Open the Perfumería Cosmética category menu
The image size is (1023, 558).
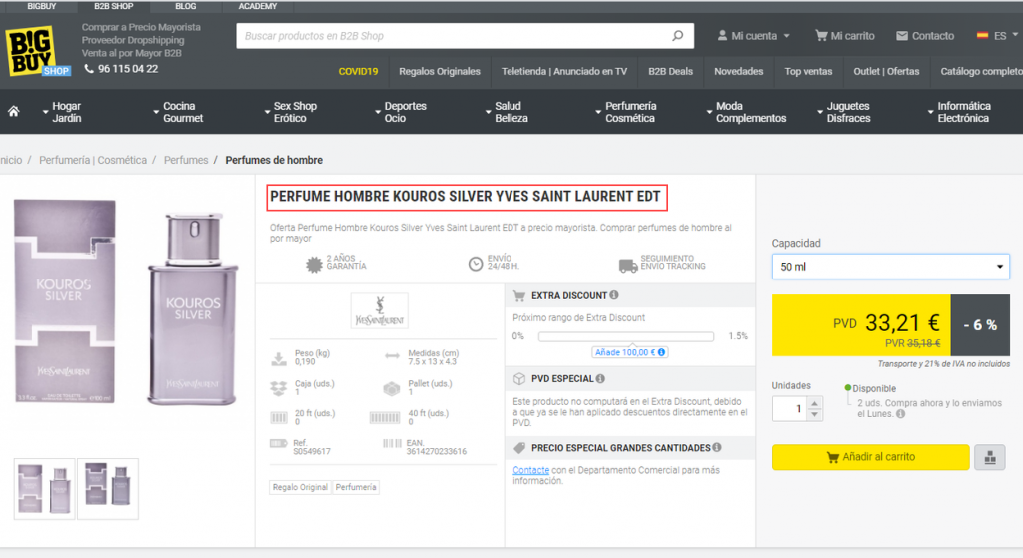pyautogui.click(x=630, y=112)
